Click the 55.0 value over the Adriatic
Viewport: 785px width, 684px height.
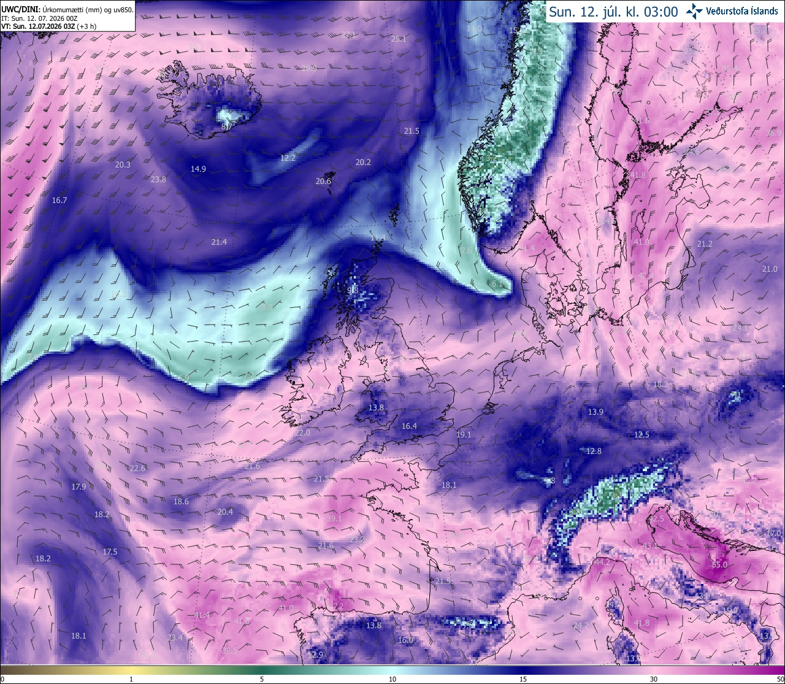coord(719,564)
